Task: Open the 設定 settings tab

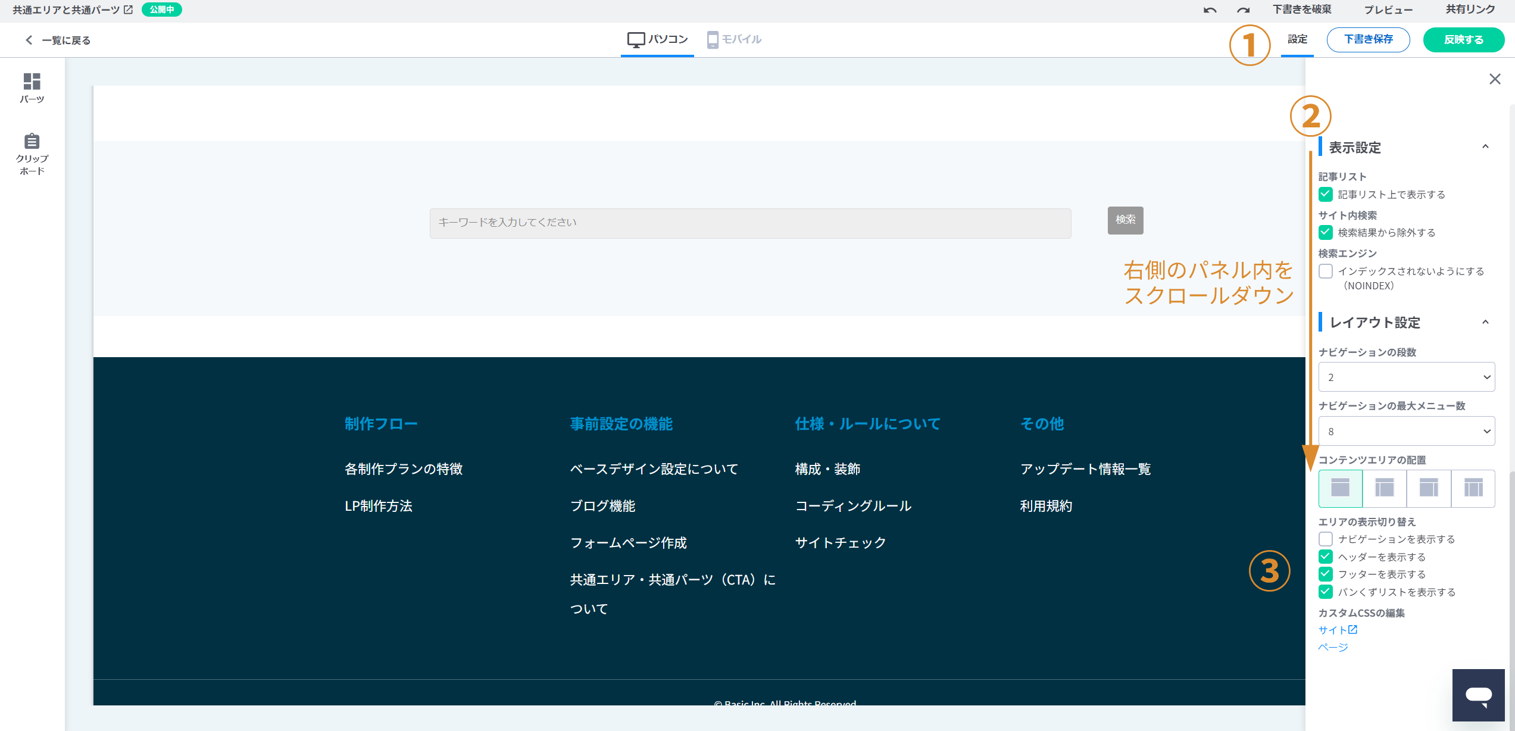Action: tap(1297, 39)
